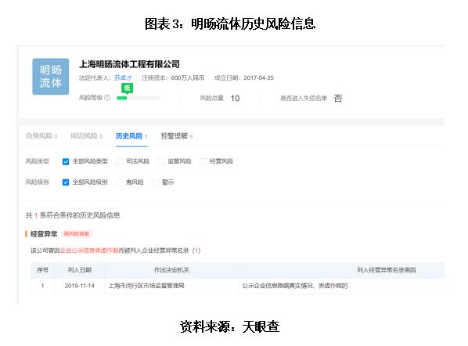This screenshot has height=346, width=468.
Task: Click the 明旸流体 company logo
Action: [x=51, y=77]
